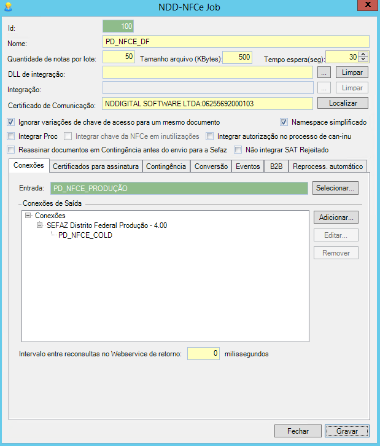Click Selecionar entrada button

pyautogui.click(x=335, y=188)
